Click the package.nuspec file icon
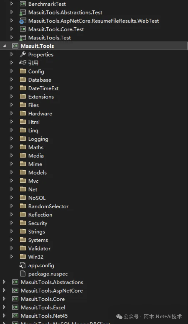 [x=22, y=274]
